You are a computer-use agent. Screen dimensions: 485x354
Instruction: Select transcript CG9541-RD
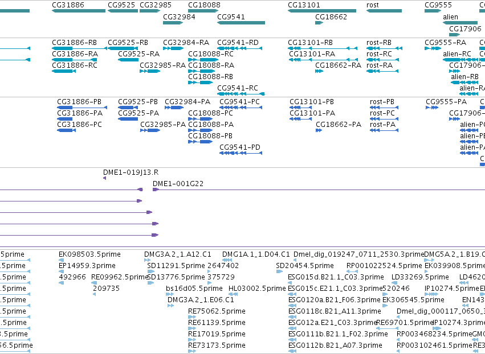coord(238,43)
